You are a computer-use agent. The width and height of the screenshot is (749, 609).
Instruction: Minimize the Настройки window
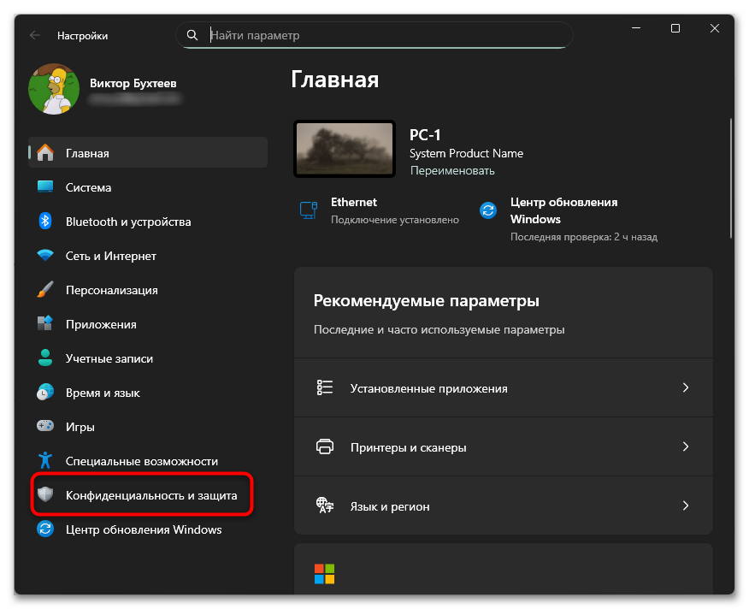tap(636, 28)
